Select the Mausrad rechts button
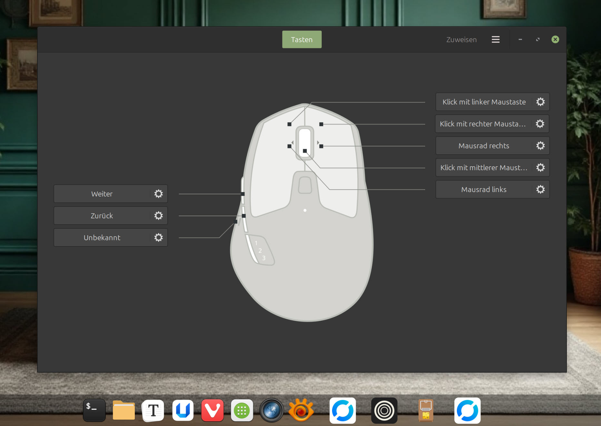The width and height of the screenshot is (601, 426). click(x=484, y=146)
